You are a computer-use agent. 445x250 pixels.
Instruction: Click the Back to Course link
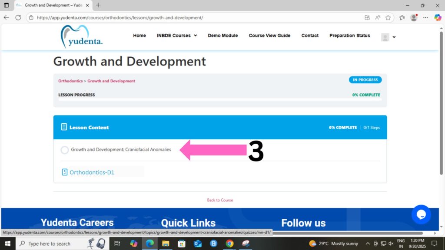coord(220,200)
